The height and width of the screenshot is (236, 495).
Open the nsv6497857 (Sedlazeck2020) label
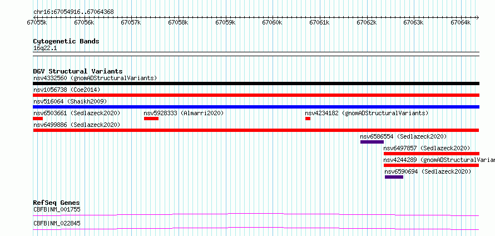tap(427, 148)
